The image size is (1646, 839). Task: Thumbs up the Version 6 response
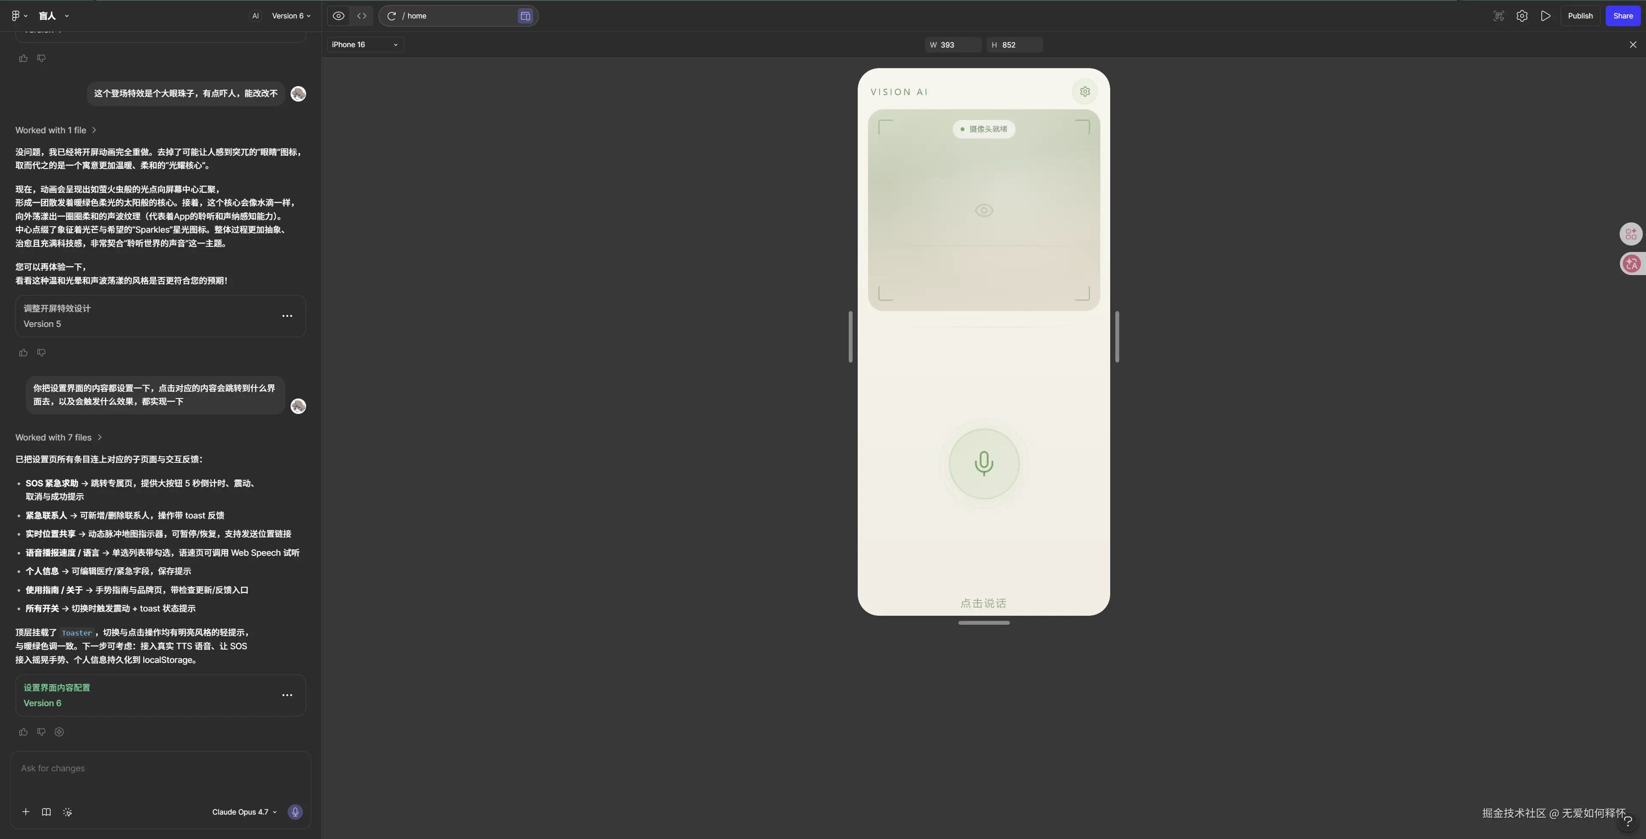pos(23,731)
